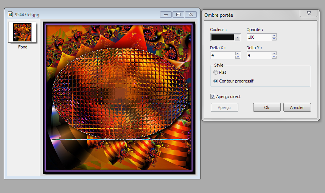Viewport: 325px width, 193px height.
Task: Select the Fond layer thumbnail
Action: point(23,32)
